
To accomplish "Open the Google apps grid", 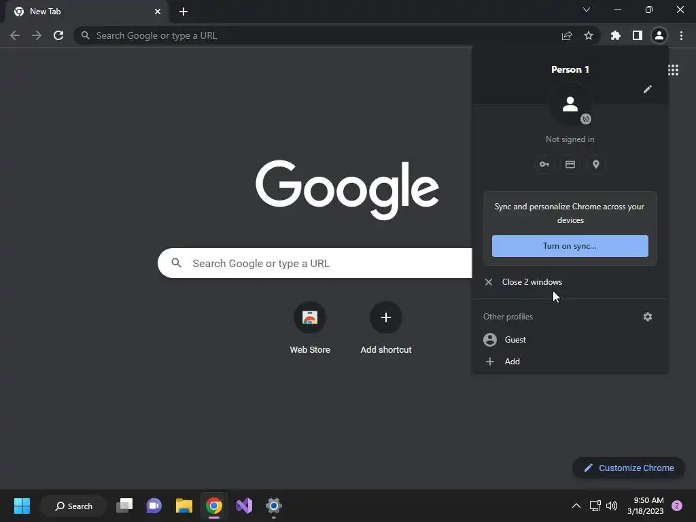I will click(673, 70).
